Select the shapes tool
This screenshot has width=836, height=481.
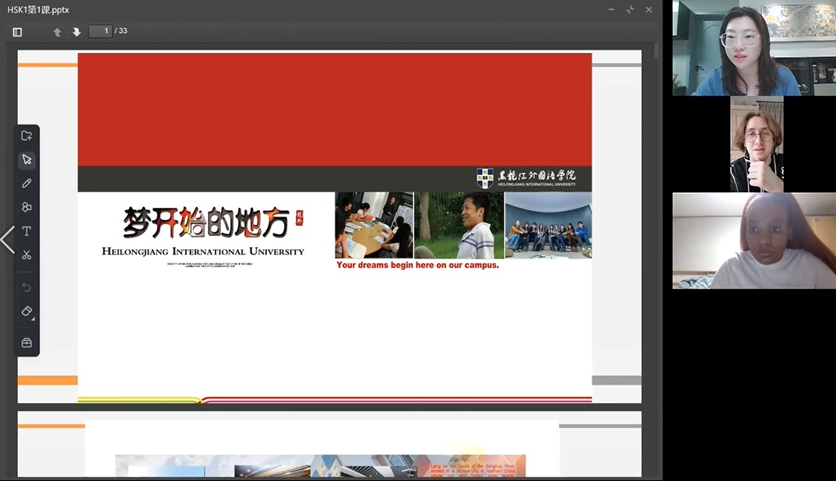coord(26,207)
